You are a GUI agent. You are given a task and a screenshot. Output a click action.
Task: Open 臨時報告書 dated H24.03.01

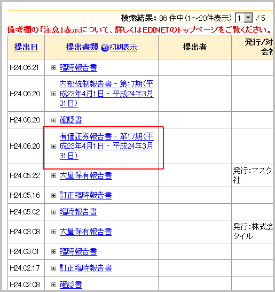tap(78, 251)
